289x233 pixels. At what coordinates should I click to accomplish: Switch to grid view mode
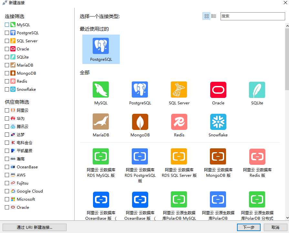coord(206,16)
